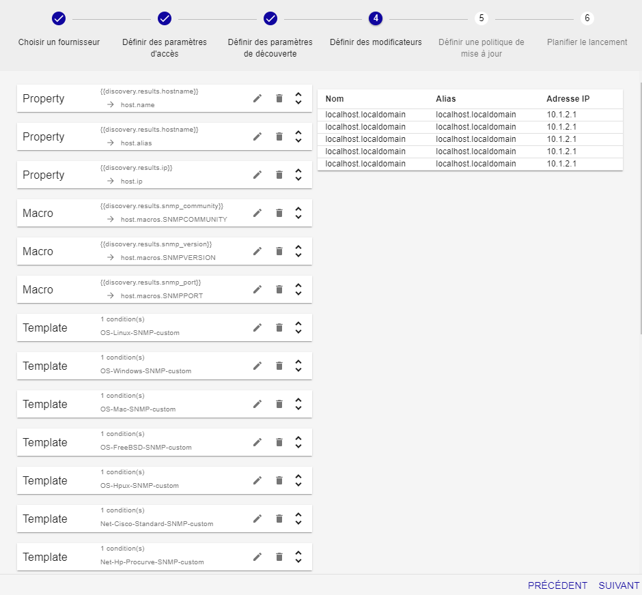Viewport: 642px width, 595px height.
Task: Select the host.macros.SNMPCOMMUNITY target text
Action: [x=173, y=220]
